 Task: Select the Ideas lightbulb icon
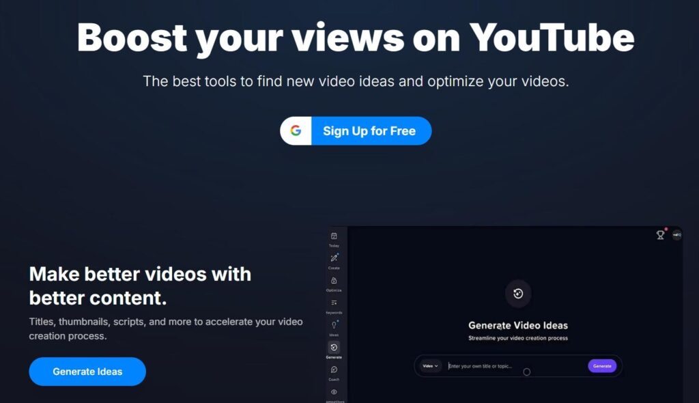pyautogui.click(x=334, y=325)
